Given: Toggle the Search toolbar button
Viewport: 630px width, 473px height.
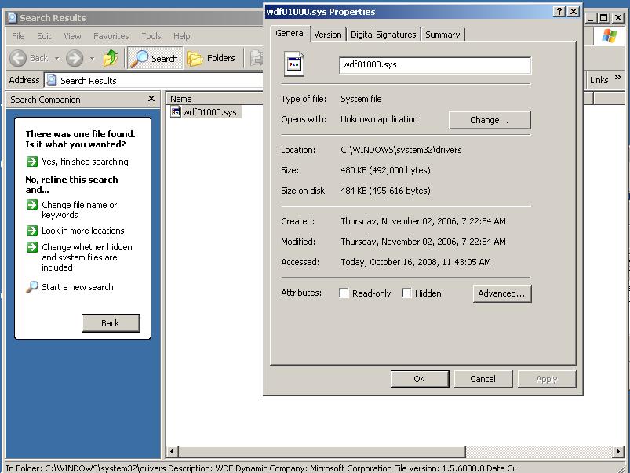Looking at the screenshot, I should pos(155,58).
